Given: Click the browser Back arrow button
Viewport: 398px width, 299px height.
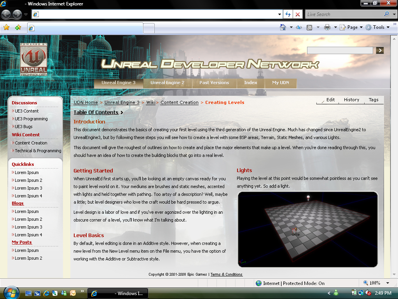Looking at the screenshot, I should click(x=6, y=14).
